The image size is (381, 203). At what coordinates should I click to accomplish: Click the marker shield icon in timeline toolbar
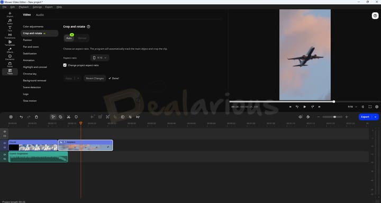pos(76,117)
